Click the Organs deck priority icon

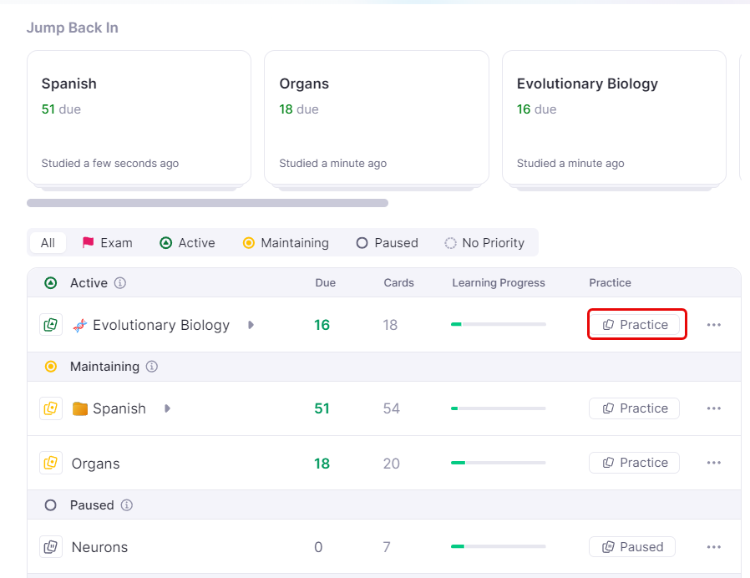[51, 463]
